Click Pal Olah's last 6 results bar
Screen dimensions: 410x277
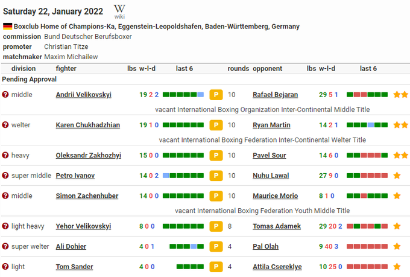tap(367, 247)
